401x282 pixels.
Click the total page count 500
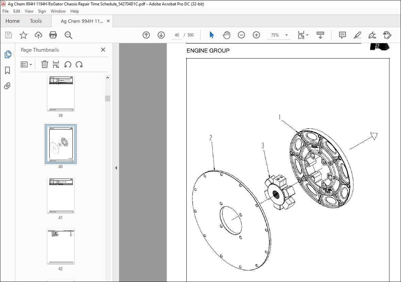[190, 35]
